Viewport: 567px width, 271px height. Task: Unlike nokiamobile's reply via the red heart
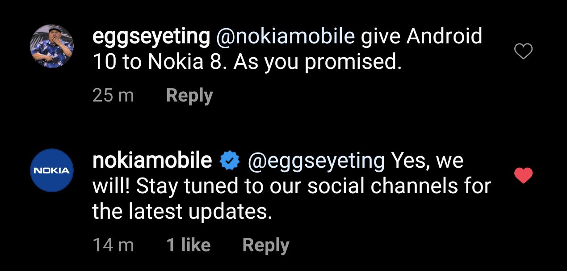point(523,176)
